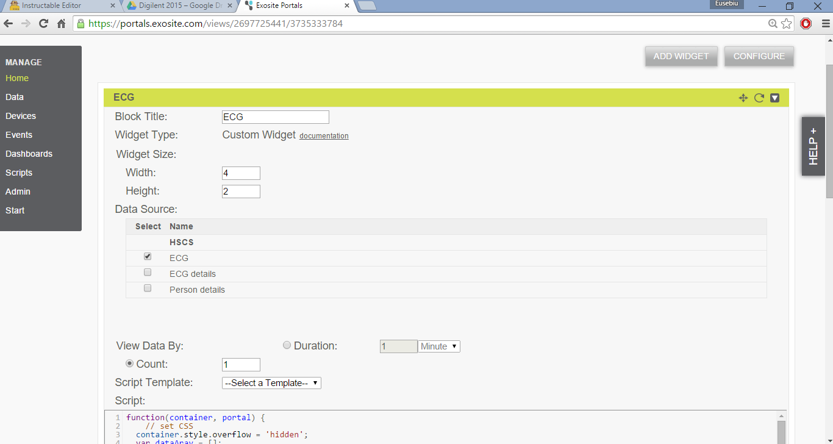Click the Duration value field
Viewport: 833px width, 444px height.
(399, 346)
